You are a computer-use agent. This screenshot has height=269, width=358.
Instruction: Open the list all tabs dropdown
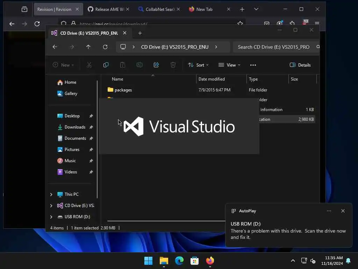pyautogui.click(x=256, y=9)
